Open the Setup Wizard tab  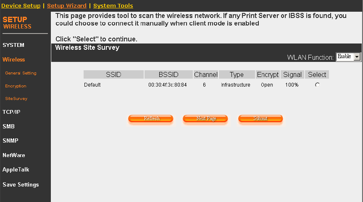pos(67,6)
